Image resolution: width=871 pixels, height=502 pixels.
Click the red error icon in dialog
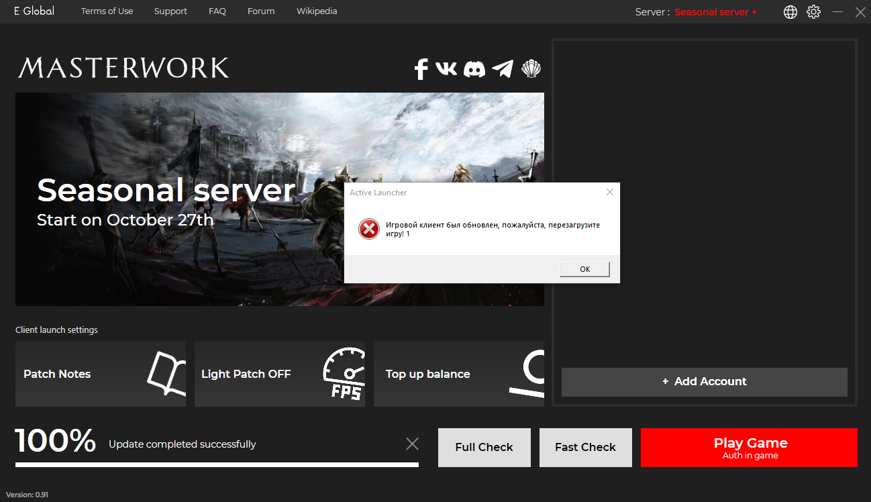[x=369, y=229]
